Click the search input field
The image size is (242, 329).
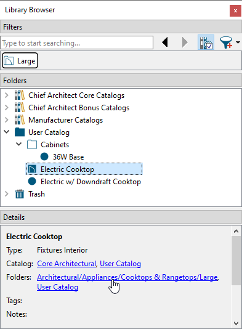(77, 43)
